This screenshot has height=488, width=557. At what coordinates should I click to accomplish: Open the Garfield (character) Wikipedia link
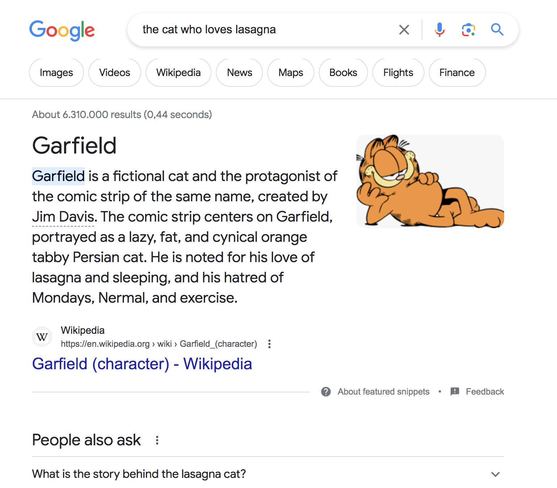tap(142, 364)
